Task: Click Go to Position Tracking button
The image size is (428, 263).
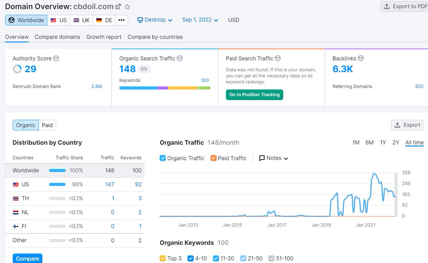Action: point(254,95)
